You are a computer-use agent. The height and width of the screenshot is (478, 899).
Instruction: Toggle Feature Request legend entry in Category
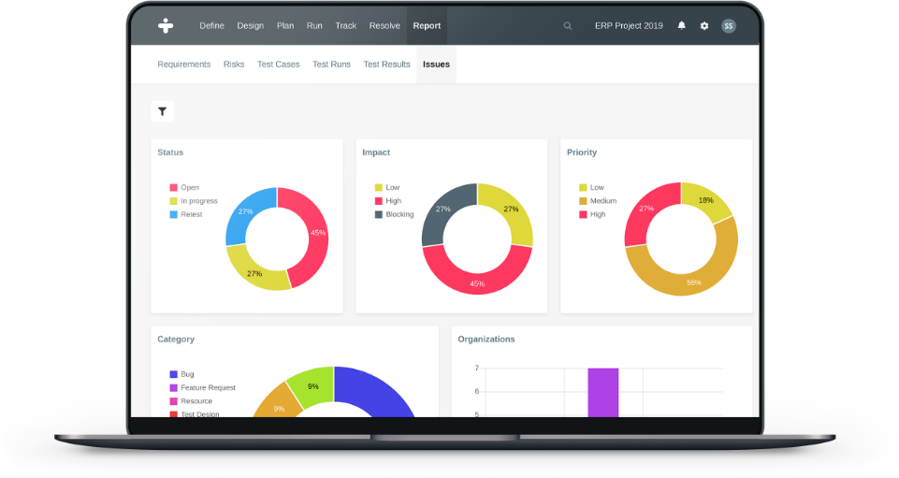coord(208,387)
